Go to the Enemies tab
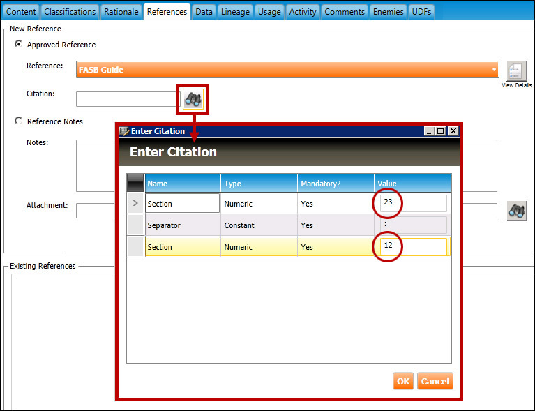 [x=388, y=12]
